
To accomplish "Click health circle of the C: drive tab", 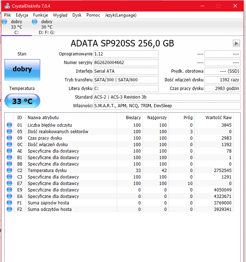I will [5, 22].
